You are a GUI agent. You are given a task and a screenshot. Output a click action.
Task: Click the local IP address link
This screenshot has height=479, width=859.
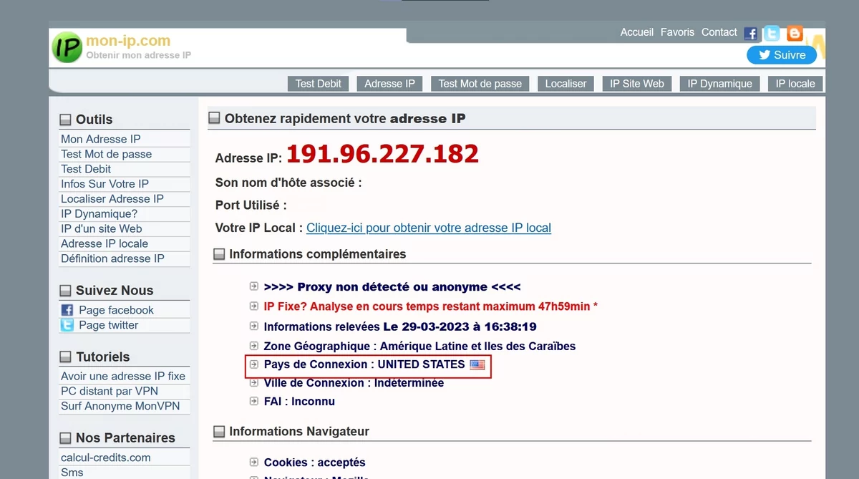tap(429, 228)
